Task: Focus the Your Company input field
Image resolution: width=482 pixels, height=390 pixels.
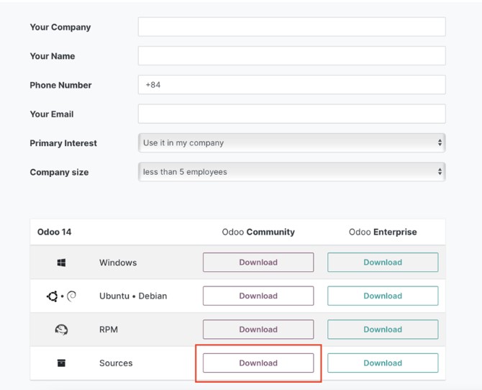Action: (292, 27)
